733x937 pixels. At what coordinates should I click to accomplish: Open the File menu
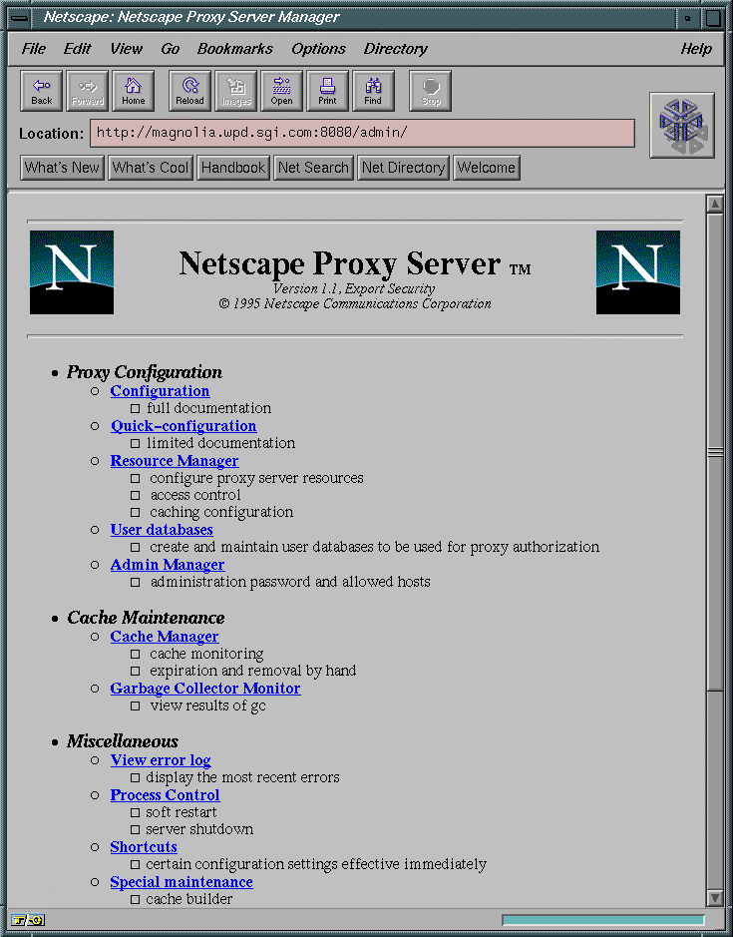click(x=34, y=49)
